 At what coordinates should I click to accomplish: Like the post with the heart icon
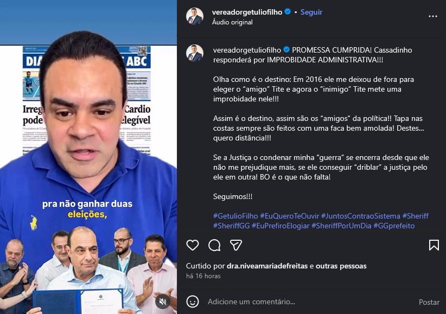coord(193,245)
